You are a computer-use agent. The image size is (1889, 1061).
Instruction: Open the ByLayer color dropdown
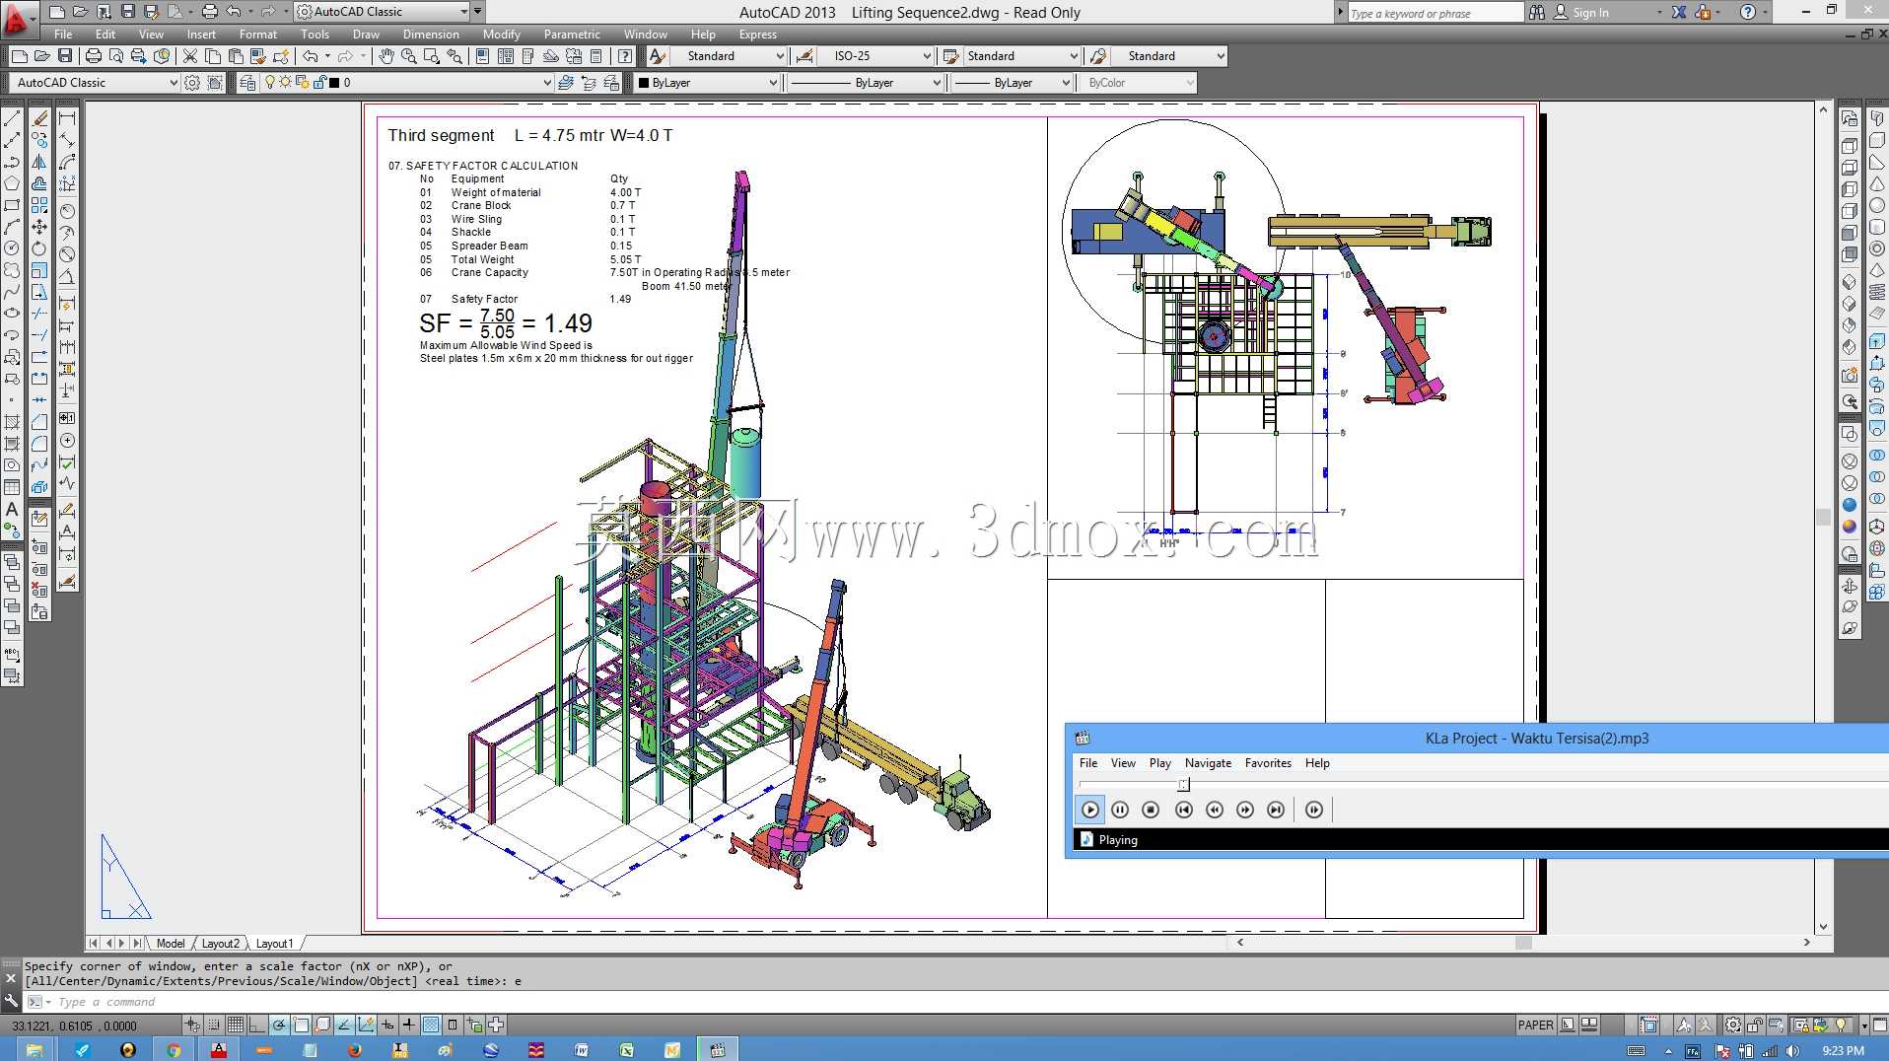(707, 83)
